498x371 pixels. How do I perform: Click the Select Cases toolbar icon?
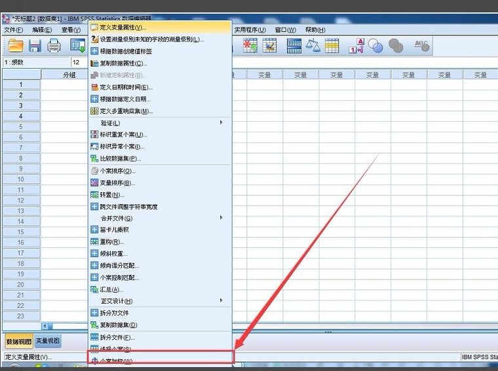click(x=332, y=46)
